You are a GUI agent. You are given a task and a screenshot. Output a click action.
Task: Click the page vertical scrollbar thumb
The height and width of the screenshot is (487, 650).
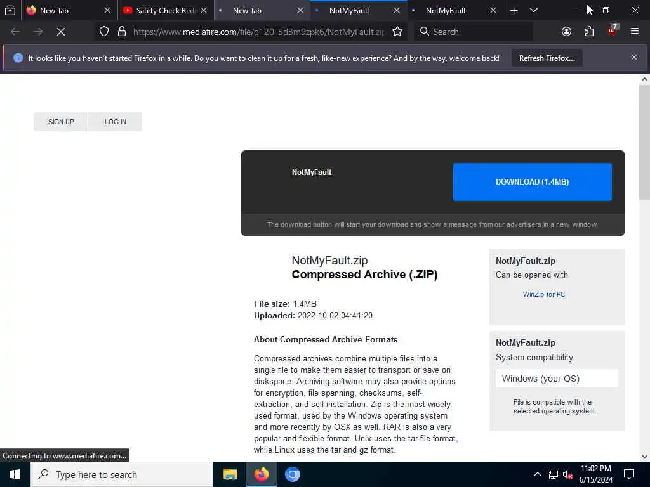pyautogui.click(x=644, y=143)
